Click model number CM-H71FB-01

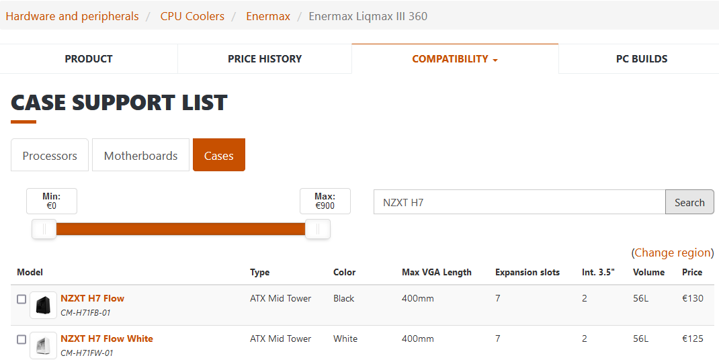85,313
